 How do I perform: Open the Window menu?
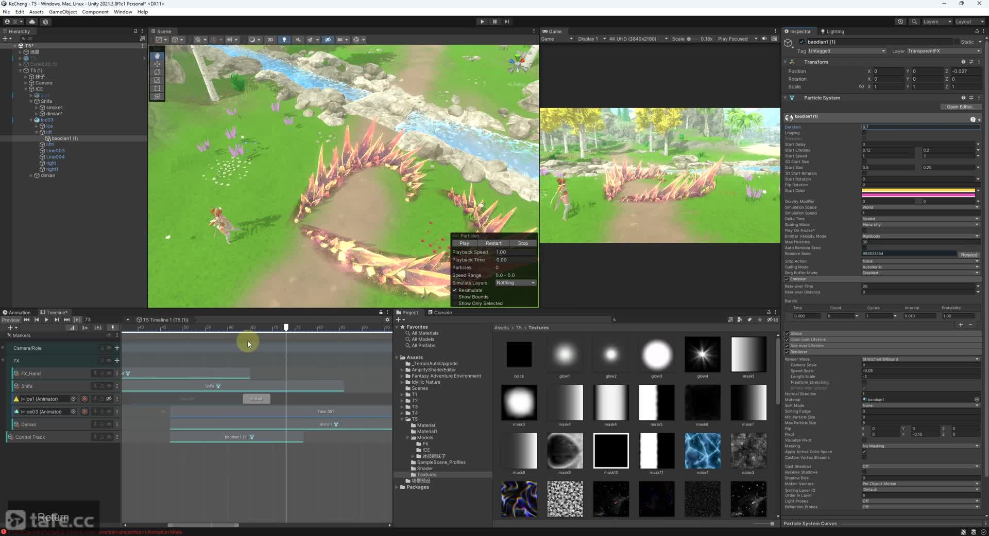tap(123, 12)
